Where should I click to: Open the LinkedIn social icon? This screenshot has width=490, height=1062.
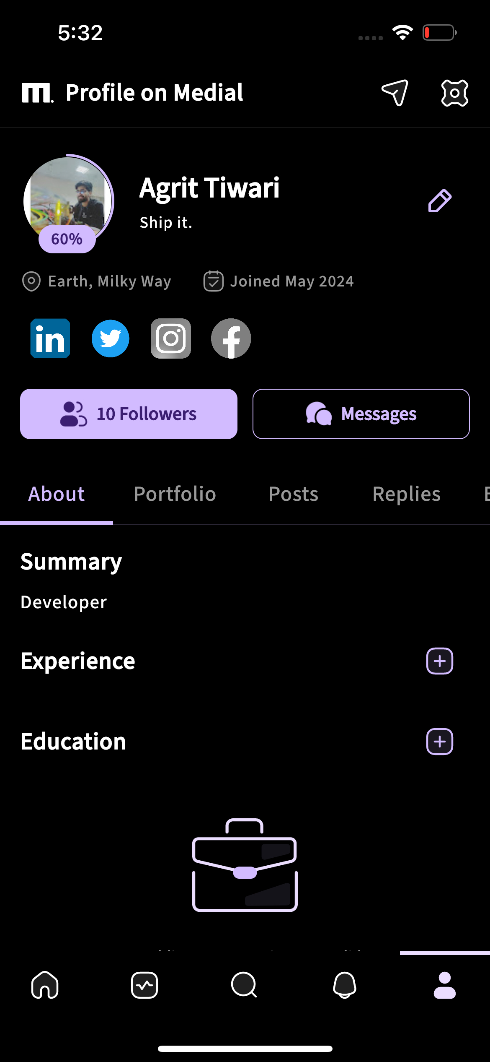click(50, 338)
